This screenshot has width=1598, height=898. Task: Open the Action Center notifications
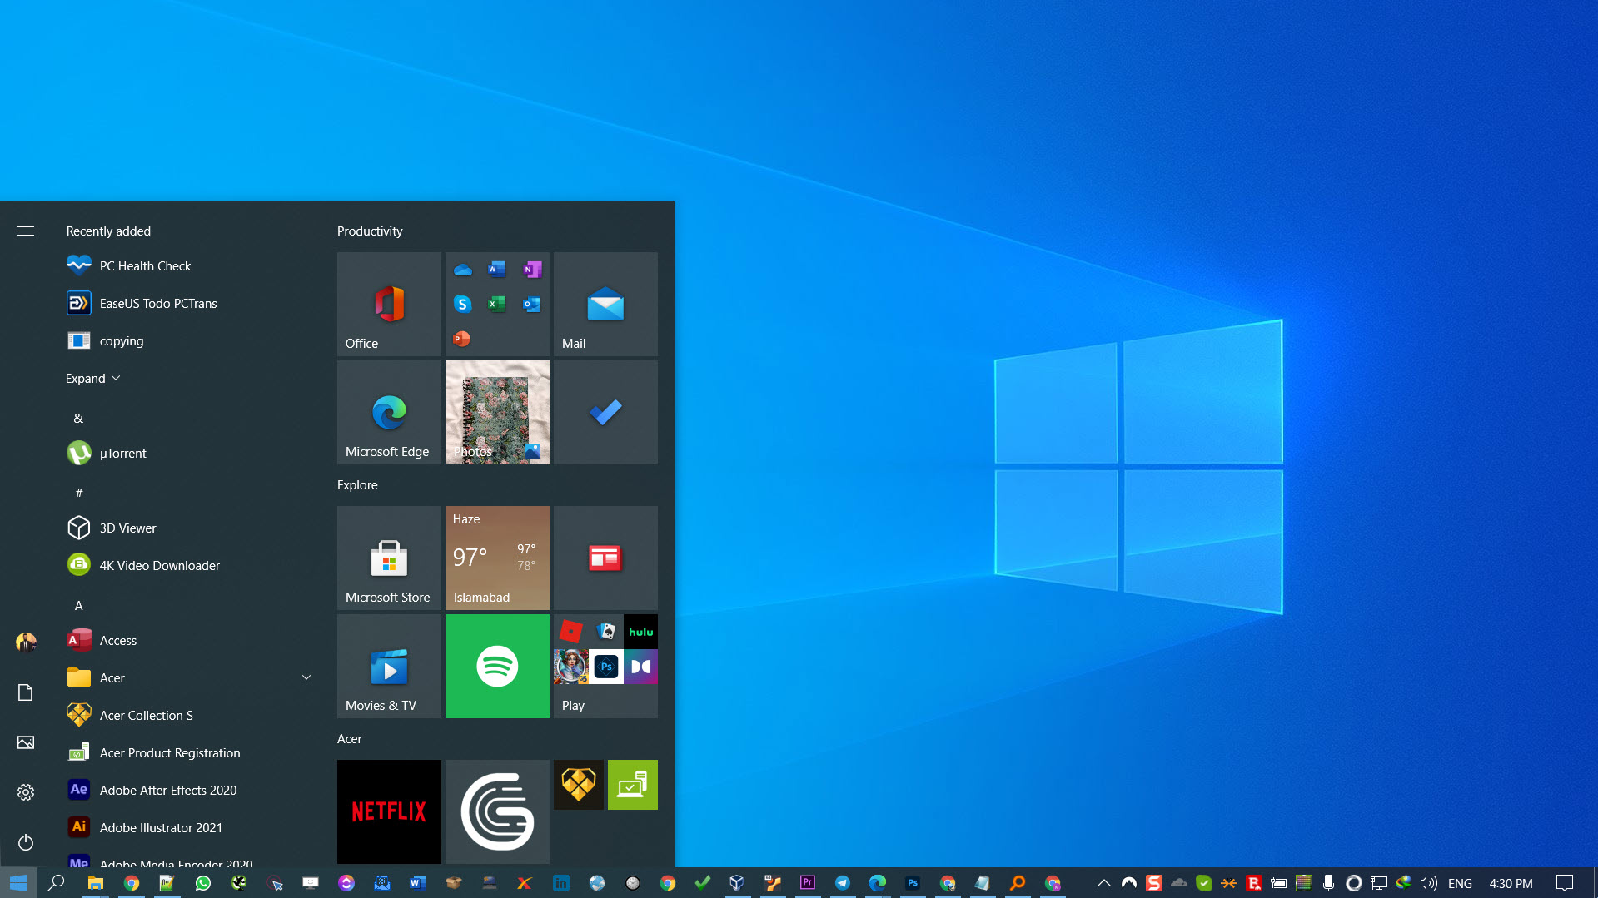coord(1565,883)
